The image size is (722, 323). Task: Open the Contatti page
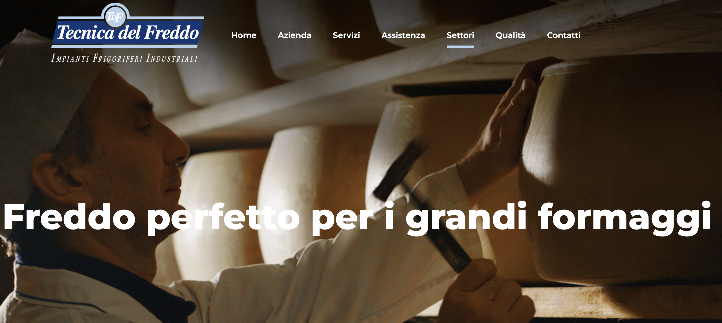click(563, 35)
